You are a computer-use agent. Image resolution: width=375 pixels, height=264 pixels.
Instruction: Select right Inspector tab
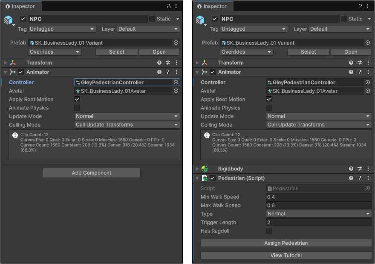pyautogui.click(x=213, y=6)
